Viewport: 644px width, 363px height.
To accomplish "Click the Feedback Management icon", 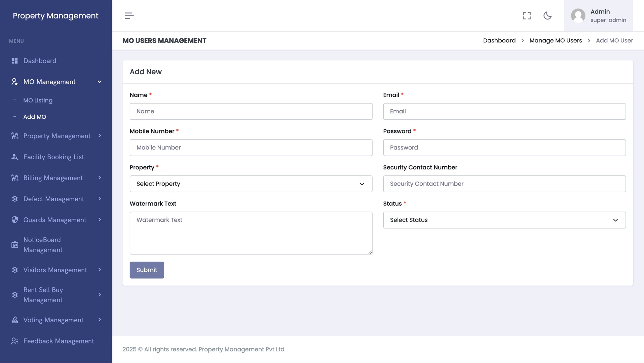I will coord(14,341).
